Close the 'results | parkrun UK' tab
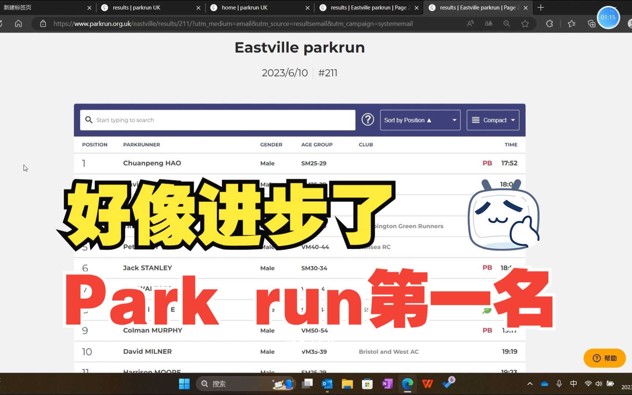This screenshot has width=632, height=395. (x=198, y=8)
